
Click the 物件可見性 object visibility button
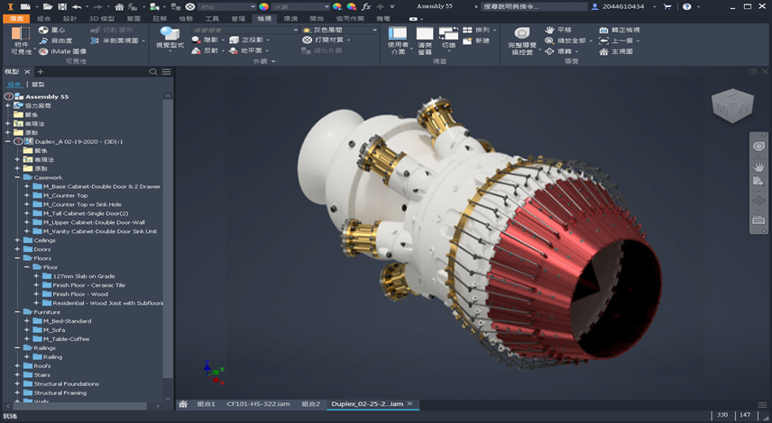21,40
